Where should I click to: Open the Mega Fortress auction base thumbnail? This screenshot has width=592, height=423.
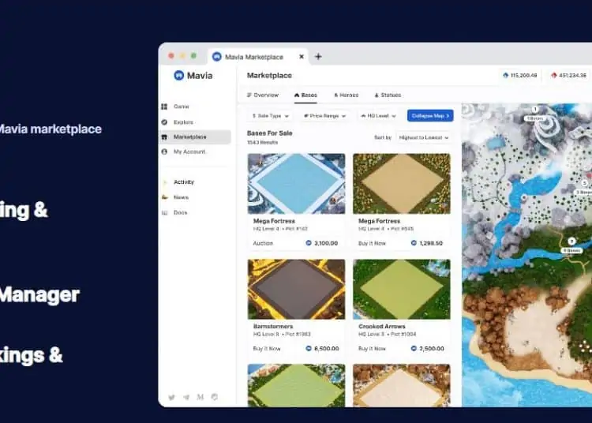click(x=296, y=184)
